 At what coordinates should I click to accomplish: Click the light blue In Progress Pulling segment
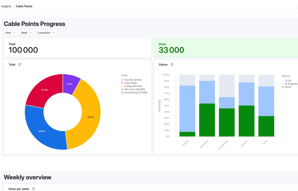(187, 108)
